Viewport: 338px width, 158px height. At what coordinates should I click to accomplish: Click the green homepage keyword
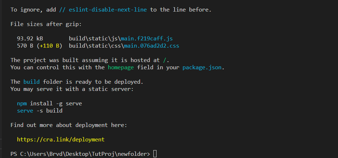click(x=121, y=67)
